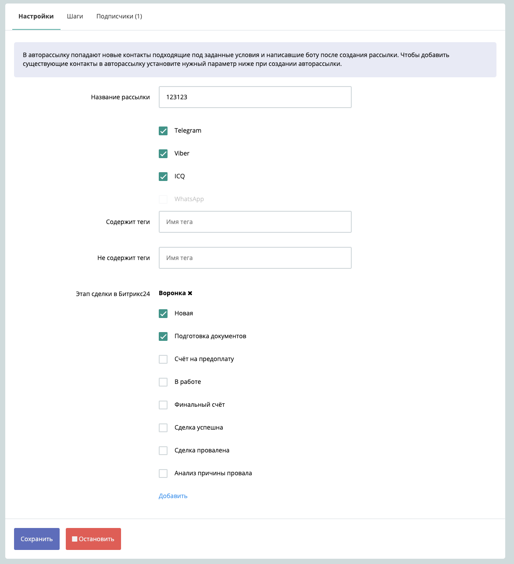Screen dimensions: 514x564
Task: Click the Добавить link
Action: click(173, 496)
